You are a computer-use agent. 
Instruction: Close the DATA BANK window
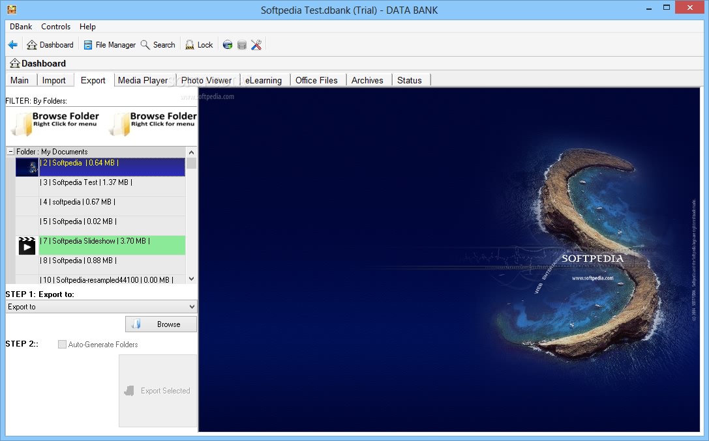(689, 8)
